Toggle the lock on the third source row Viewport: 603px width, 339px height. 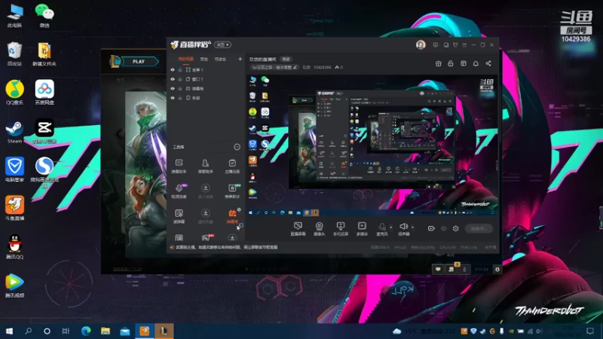180,88
